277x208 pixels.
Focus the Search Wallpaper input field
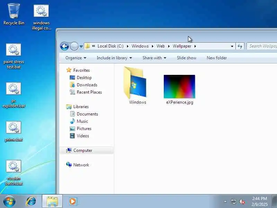(262, 46)
